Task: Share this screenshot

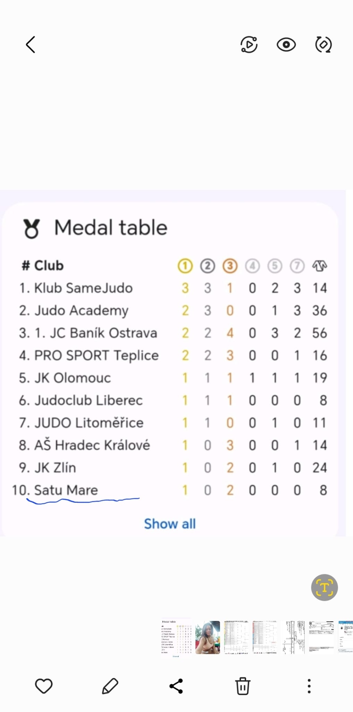Action: pos(176,686)
